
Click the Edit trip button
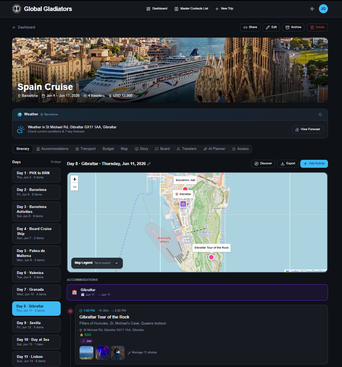point(271,27)
